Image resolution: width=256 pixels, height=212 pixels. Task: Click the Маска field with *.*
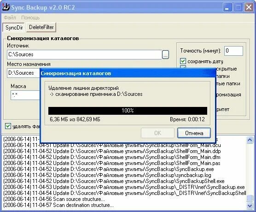tap(25, 95)
